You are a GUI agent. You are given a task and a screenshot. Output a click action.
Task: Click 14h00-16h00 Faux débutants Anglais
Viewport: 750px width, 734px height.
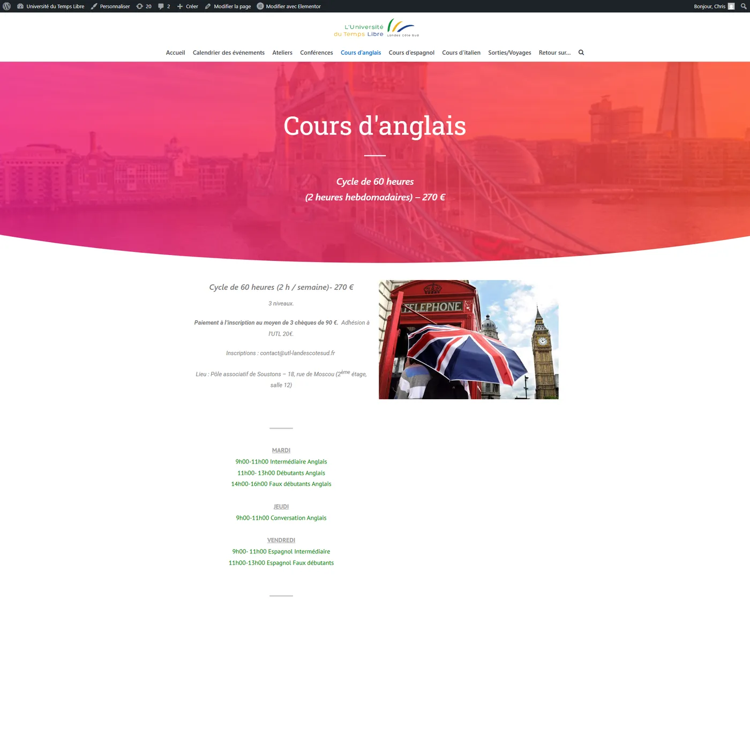point(281,484)
